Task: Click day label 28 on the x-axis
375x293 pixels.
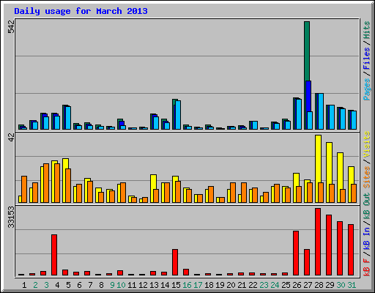Action: coord(319,285)
